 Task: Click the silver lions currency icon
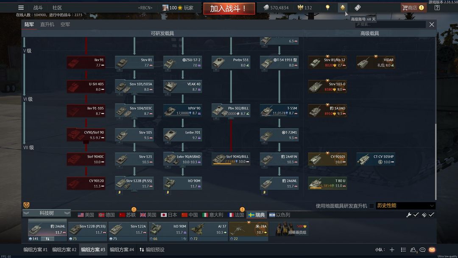[x=266, y=8]
